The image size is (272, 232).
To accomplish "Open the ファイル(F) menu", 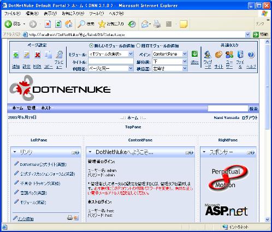I will point(13,14).
